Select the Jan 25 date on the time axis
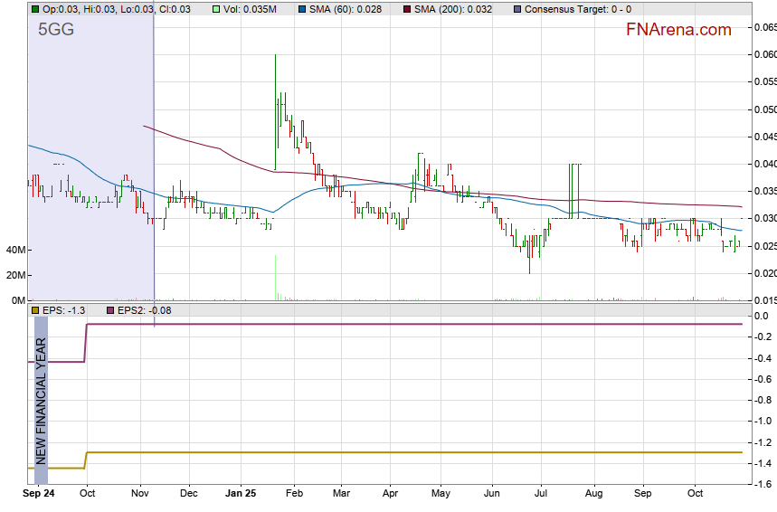 click(x=241, y=495)
